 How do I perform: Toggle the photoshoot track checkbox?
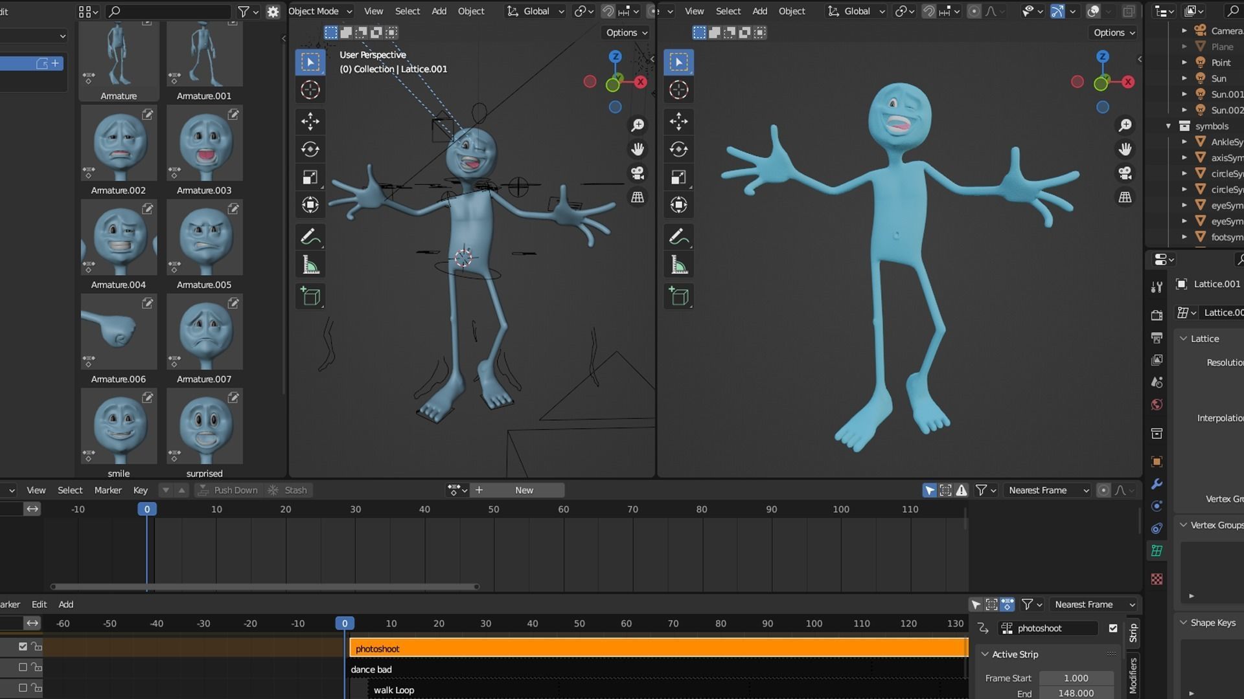23,647
